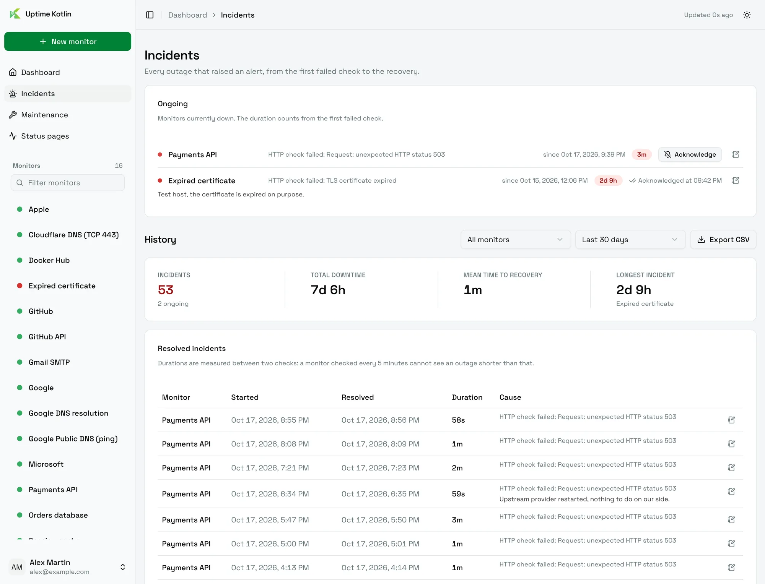
Task: Select the Cloudflare DNS (TCP 443) monitor
Action: pyautogui.click(x=68, y=235)
